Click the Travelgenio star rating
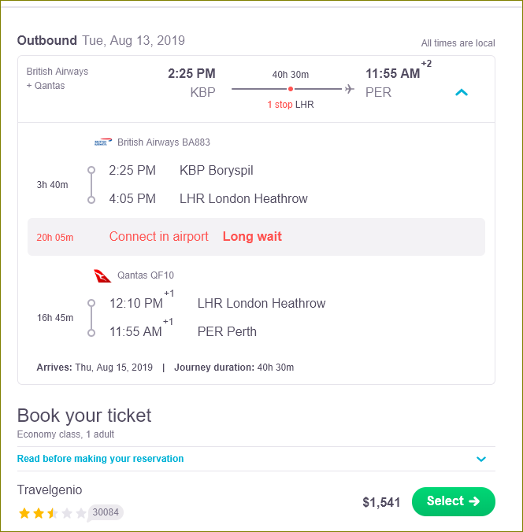This screenshot has width=523, height=532. (x=53, y=513)
